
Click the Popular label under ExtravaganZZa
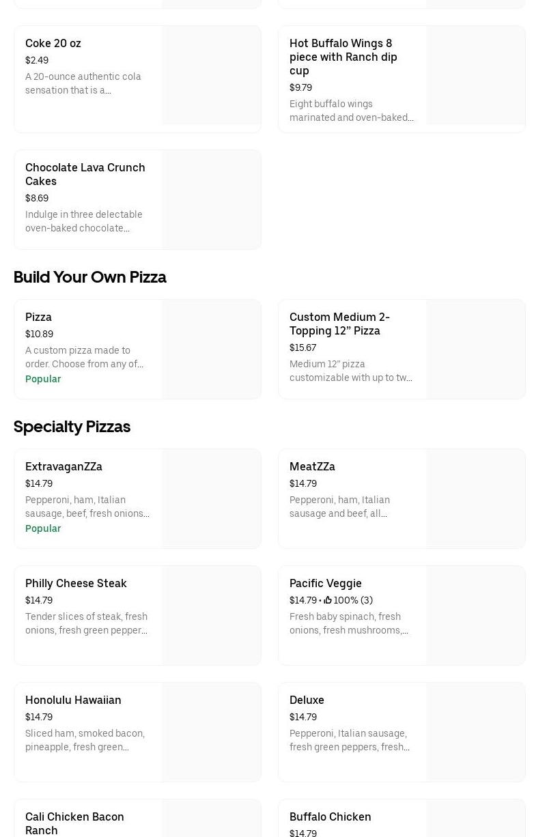(x=43, y=528)
